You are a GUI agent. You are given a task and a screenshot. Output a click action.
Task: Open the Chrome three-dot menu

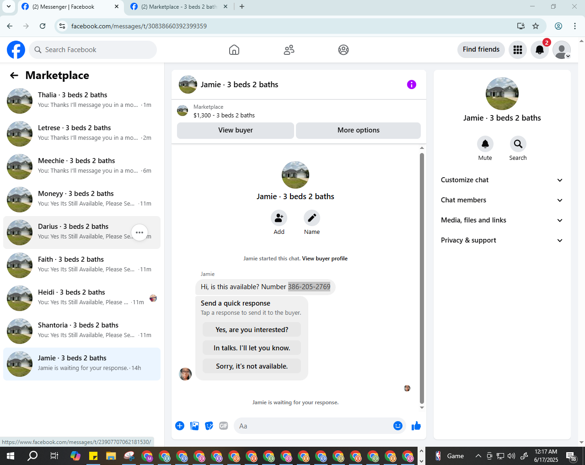(575, 26)
